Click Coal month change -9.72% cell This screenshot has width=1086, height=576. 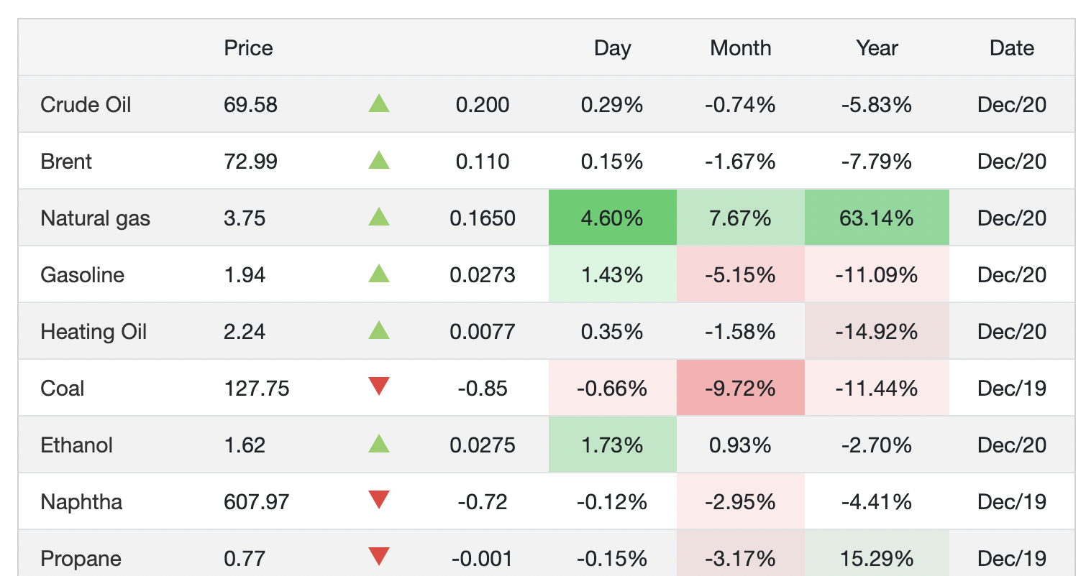741,388
